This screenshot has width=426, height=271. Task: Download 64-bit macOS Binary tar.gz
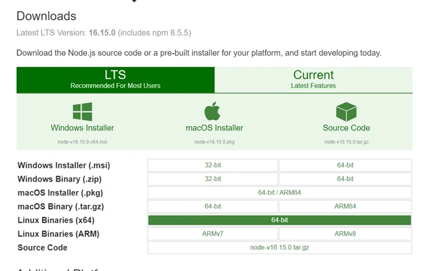(x=212, y=207)
